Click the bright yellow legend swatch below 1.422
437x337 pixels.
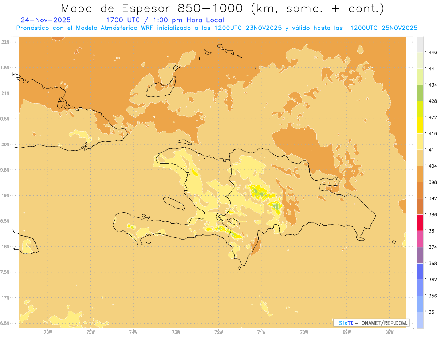(420, 125)
